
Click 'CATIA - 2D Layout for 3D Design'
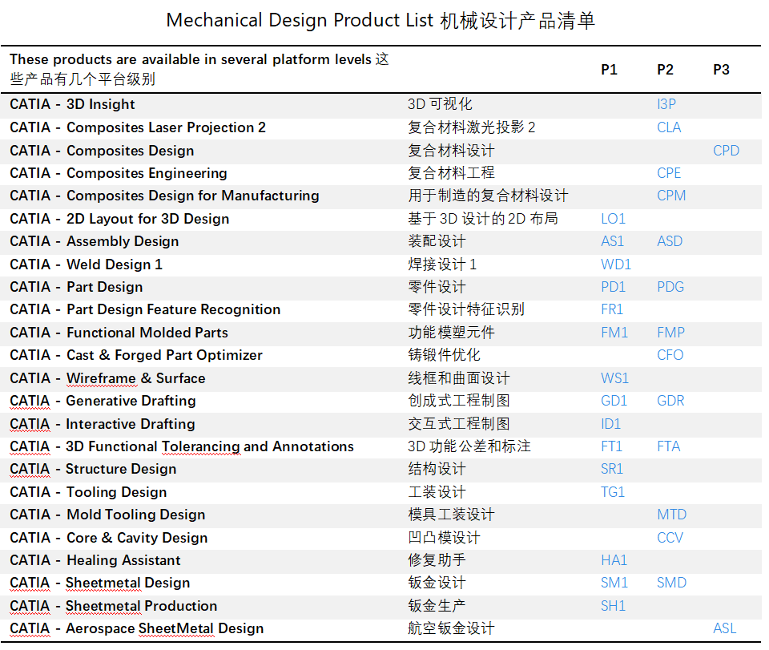[x=119, y=219]
